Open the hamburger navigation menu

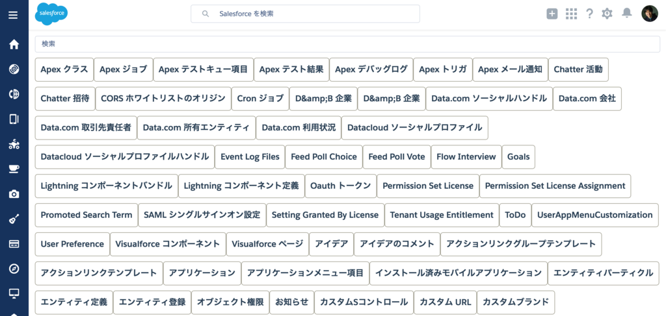(x=14, y=16)
